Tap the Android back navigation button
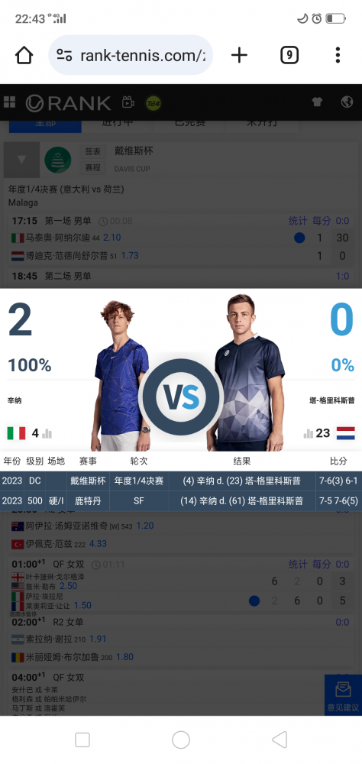This screenshot has height=764, width=362. (x=280, y=740)
